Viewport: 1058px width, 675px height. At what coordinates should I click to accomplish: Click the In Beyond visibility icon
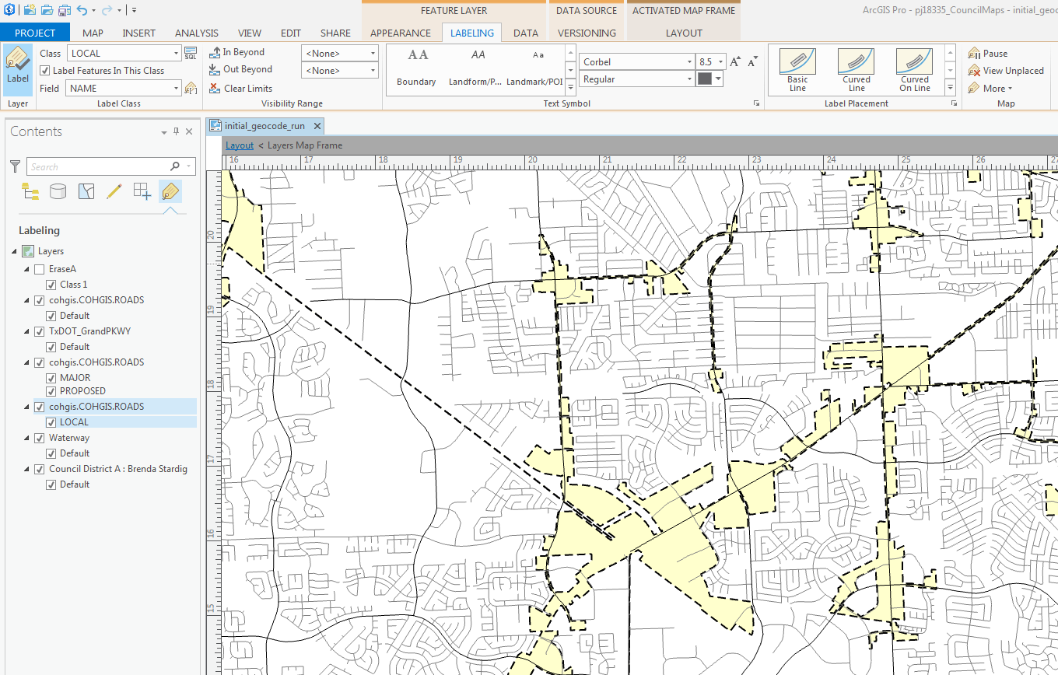coord(215,52)
